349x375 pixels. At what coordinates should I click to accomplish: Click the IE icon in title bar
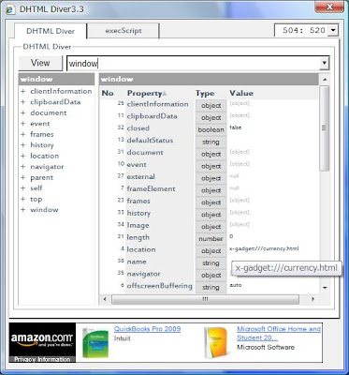pos(10,9)
